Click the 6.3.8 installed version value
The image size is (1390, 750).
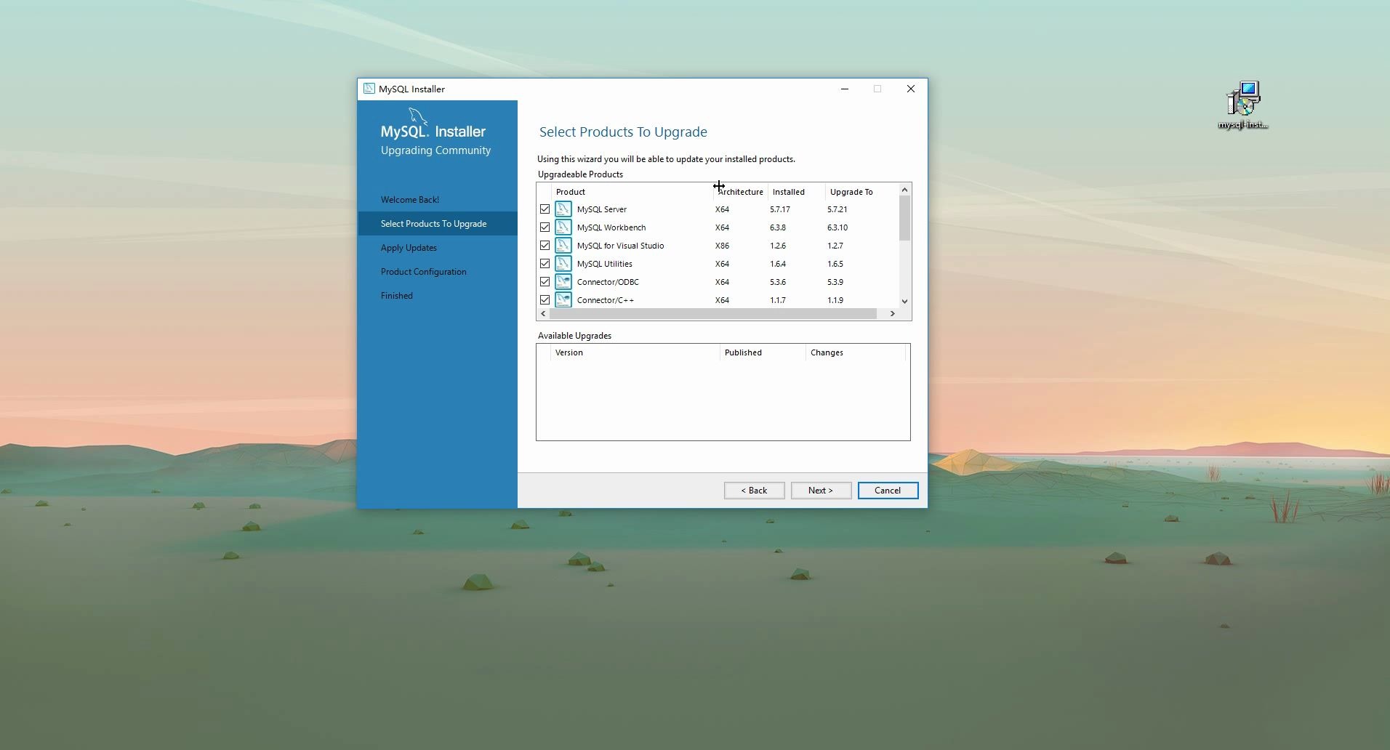778,227
